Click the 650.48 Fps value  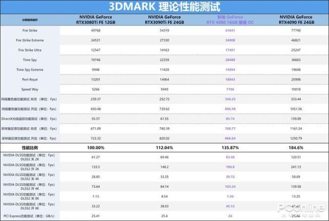tap(95, 109)
